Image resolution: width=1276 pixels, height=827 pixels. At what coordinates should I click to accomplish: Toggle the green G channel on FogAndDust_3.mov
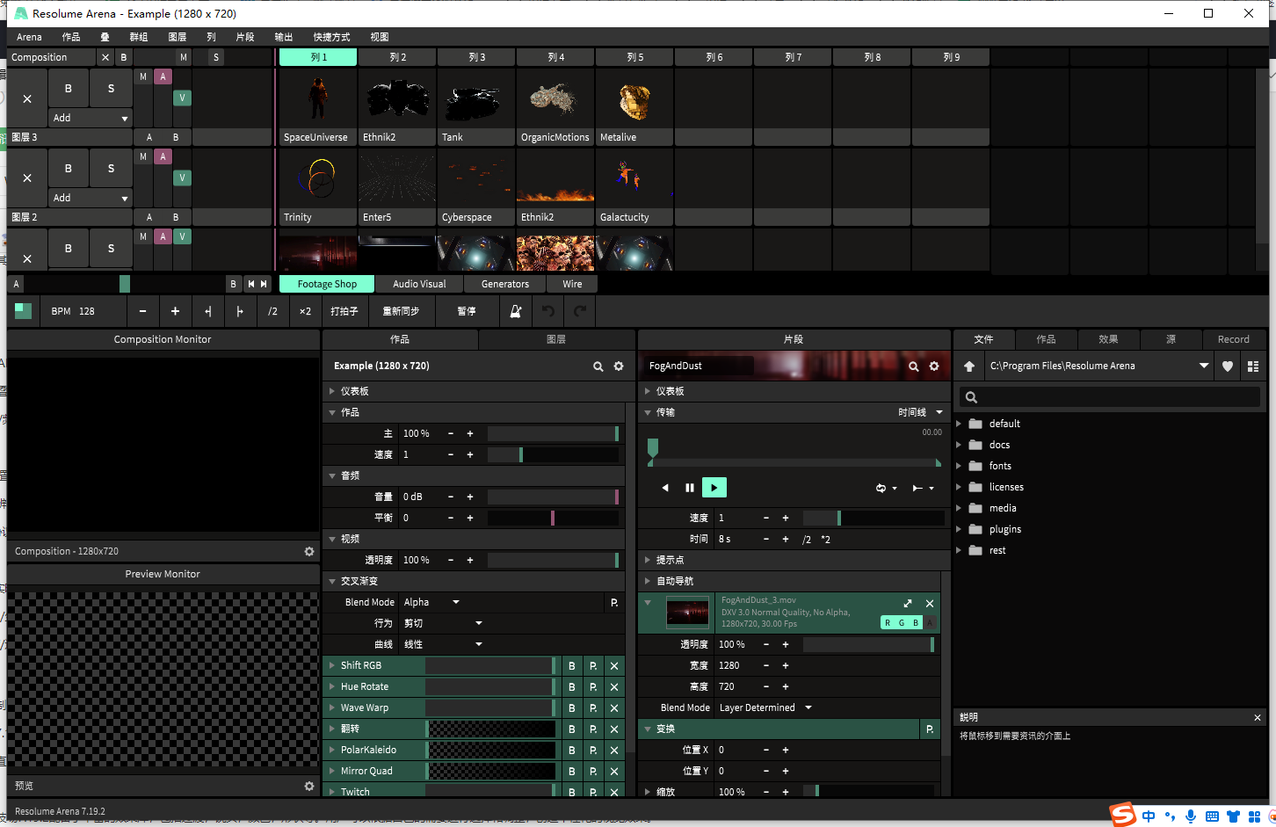click(x=902, y=623)
